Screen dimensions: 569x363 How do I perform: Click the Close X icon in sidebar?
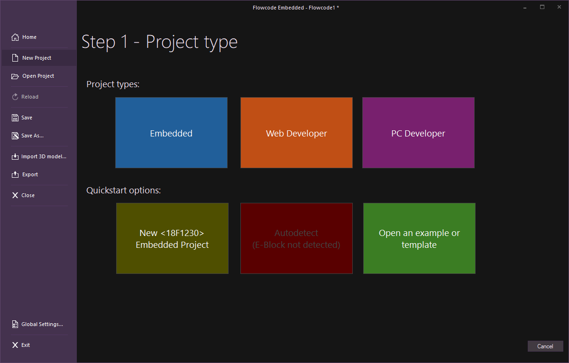point(15,195)
